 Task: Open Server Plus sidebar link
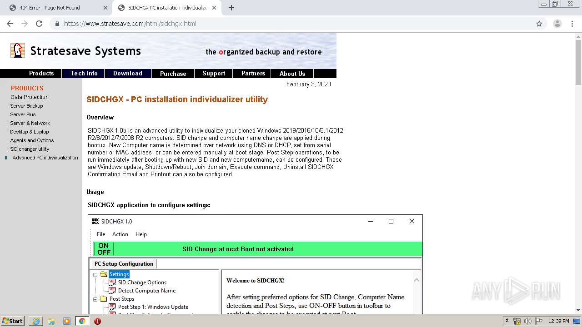[x=23, y=114]
